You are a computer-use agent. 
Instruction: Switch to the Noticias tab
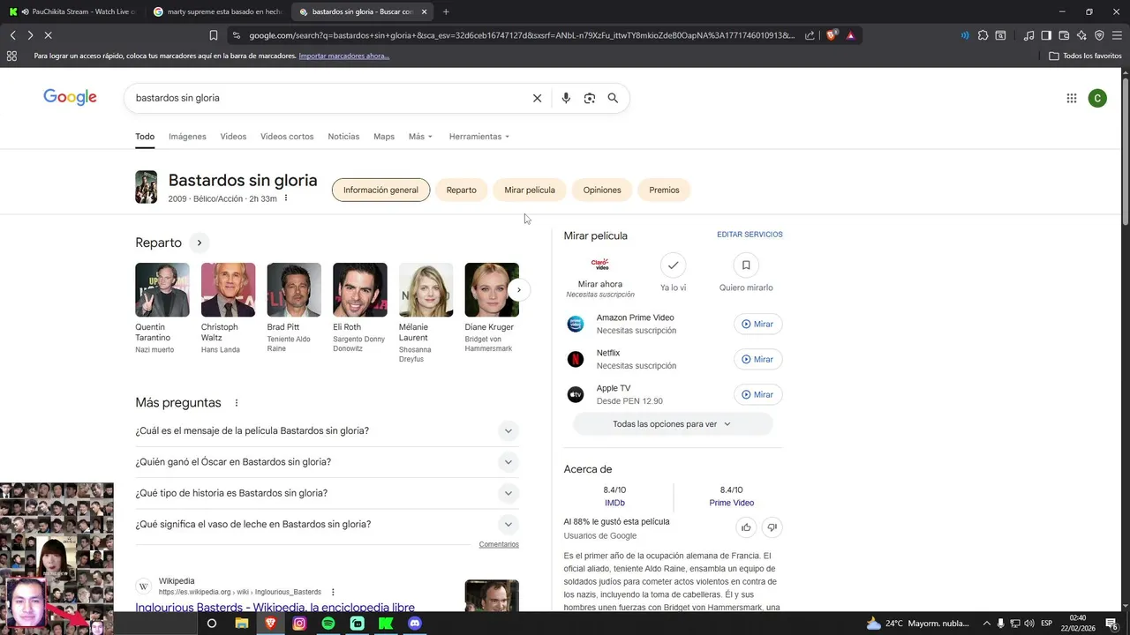click(x=343, y=137)
